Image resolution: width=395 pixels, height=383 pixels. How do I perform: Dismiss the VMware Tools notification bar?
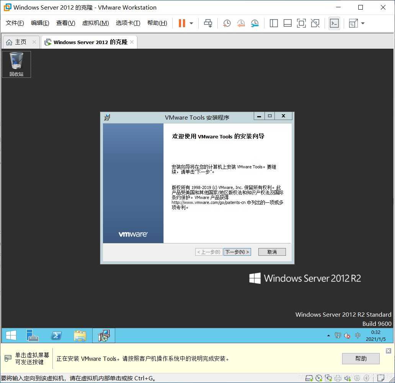(388, 351)
